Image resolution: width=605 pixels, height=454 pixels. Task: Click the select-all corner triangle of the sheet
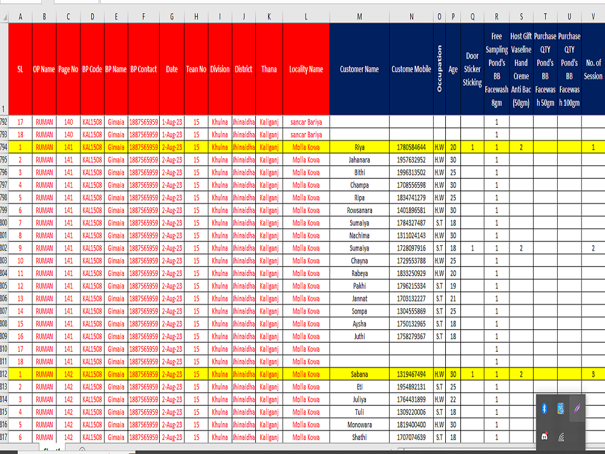click(x=4, y=17)
